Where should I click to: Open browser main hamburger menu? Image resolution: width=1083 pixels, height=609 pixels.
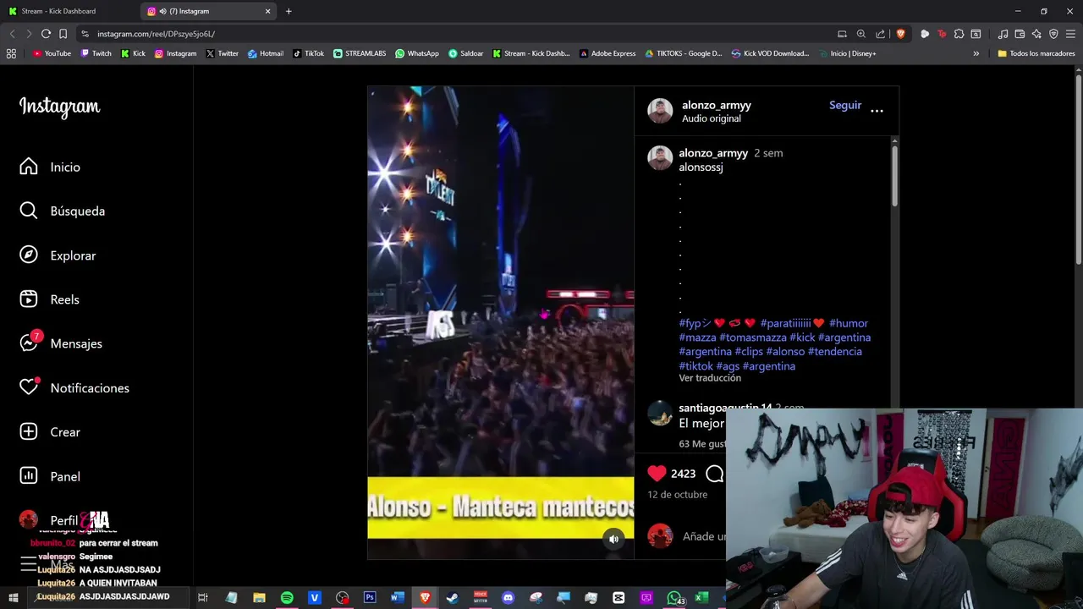tap(1070, 34)
